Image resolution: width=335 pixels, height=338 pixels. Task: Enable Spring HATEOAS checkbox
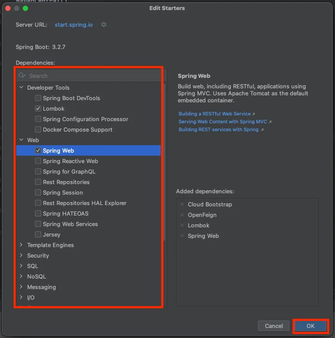click(x=38, y=213)
